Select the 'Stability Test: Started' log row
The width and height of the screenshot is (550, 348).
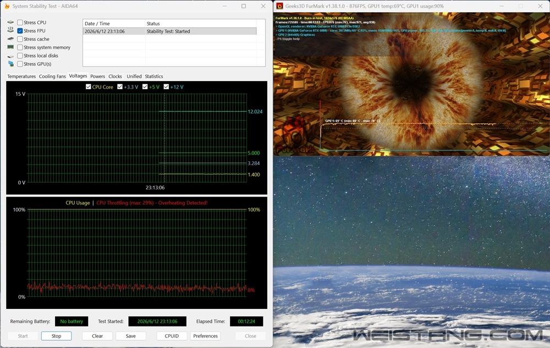tap(170, 31)
